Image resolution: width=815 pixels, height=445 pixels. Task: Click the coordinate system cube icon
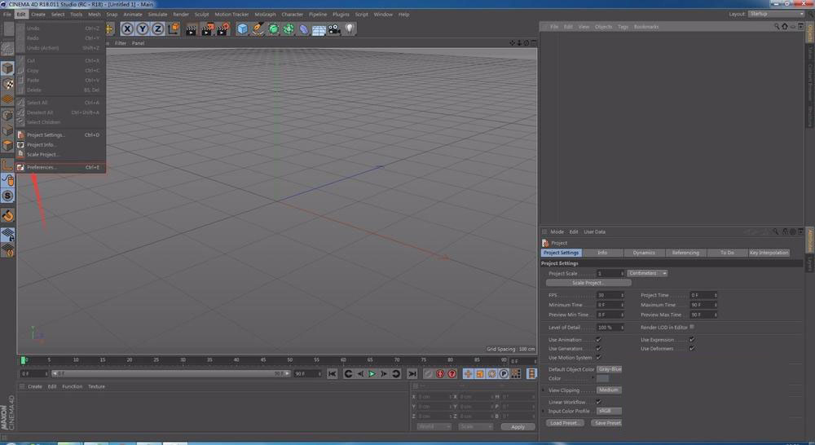point(174,29)
